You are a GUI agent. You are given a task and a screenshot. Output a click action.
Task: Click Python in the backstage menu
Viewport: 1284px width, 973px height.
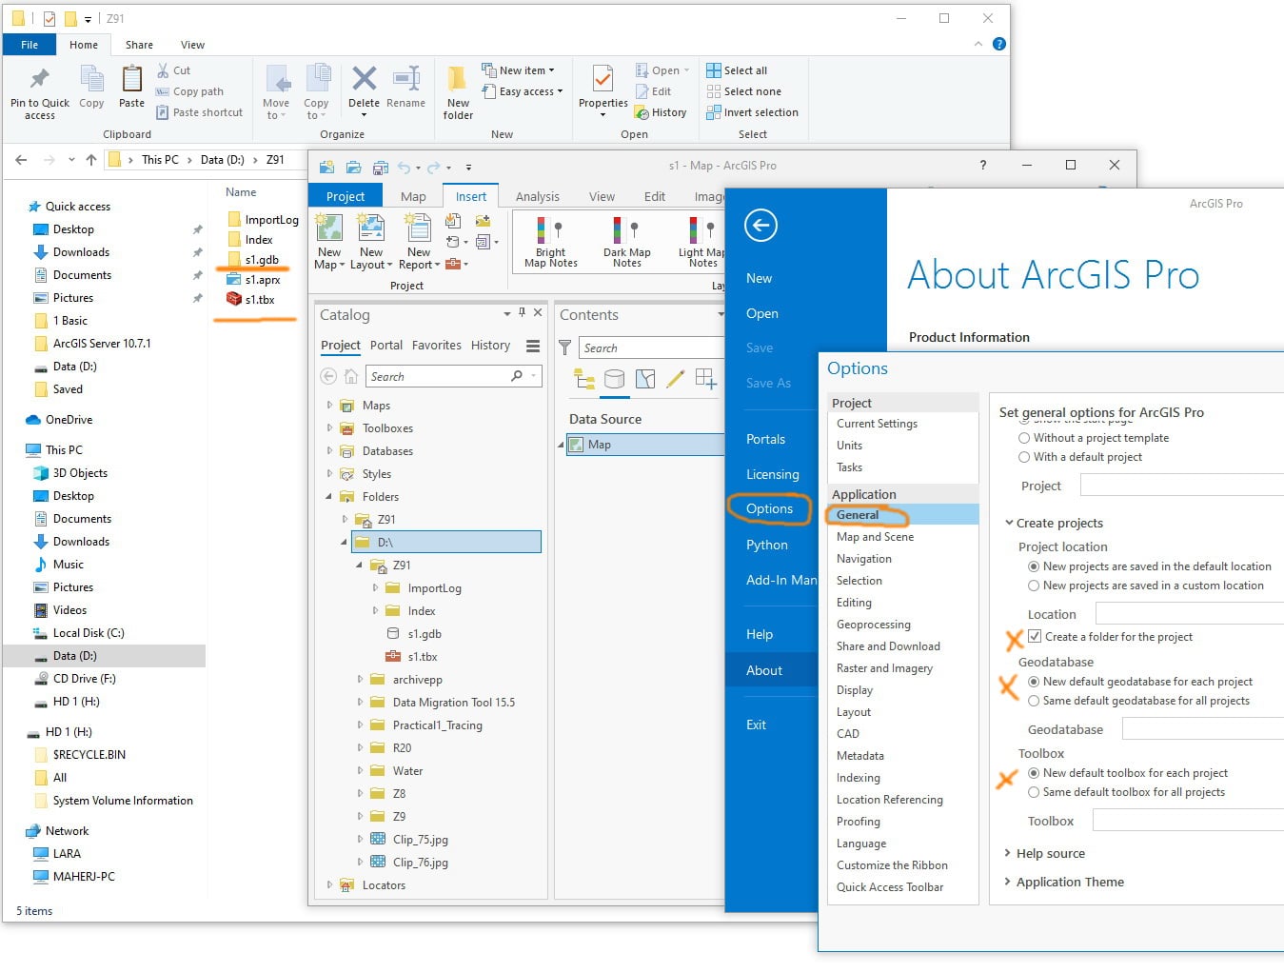[x=767, y=545]
